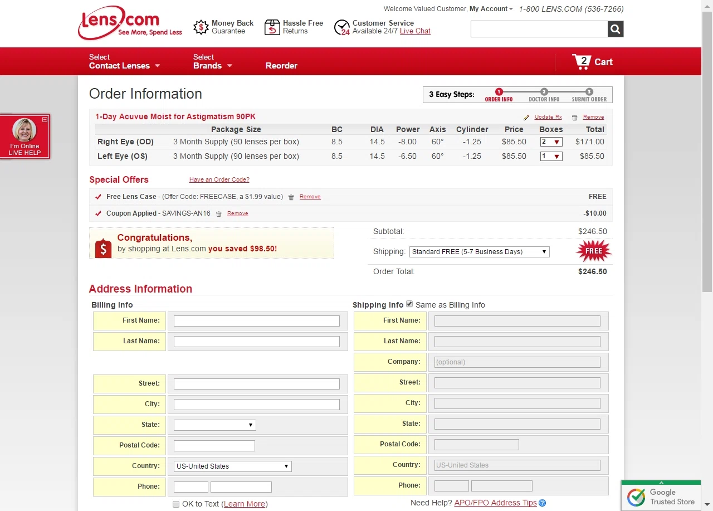Click the Right Eye total $171.00
This screenshot has width=713, height=511.
point(590,142)
